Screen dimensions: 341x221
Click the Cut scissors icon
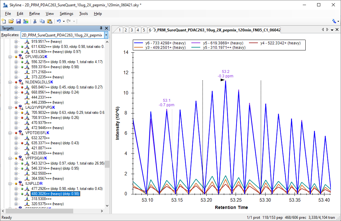click(x=35, y=21)
